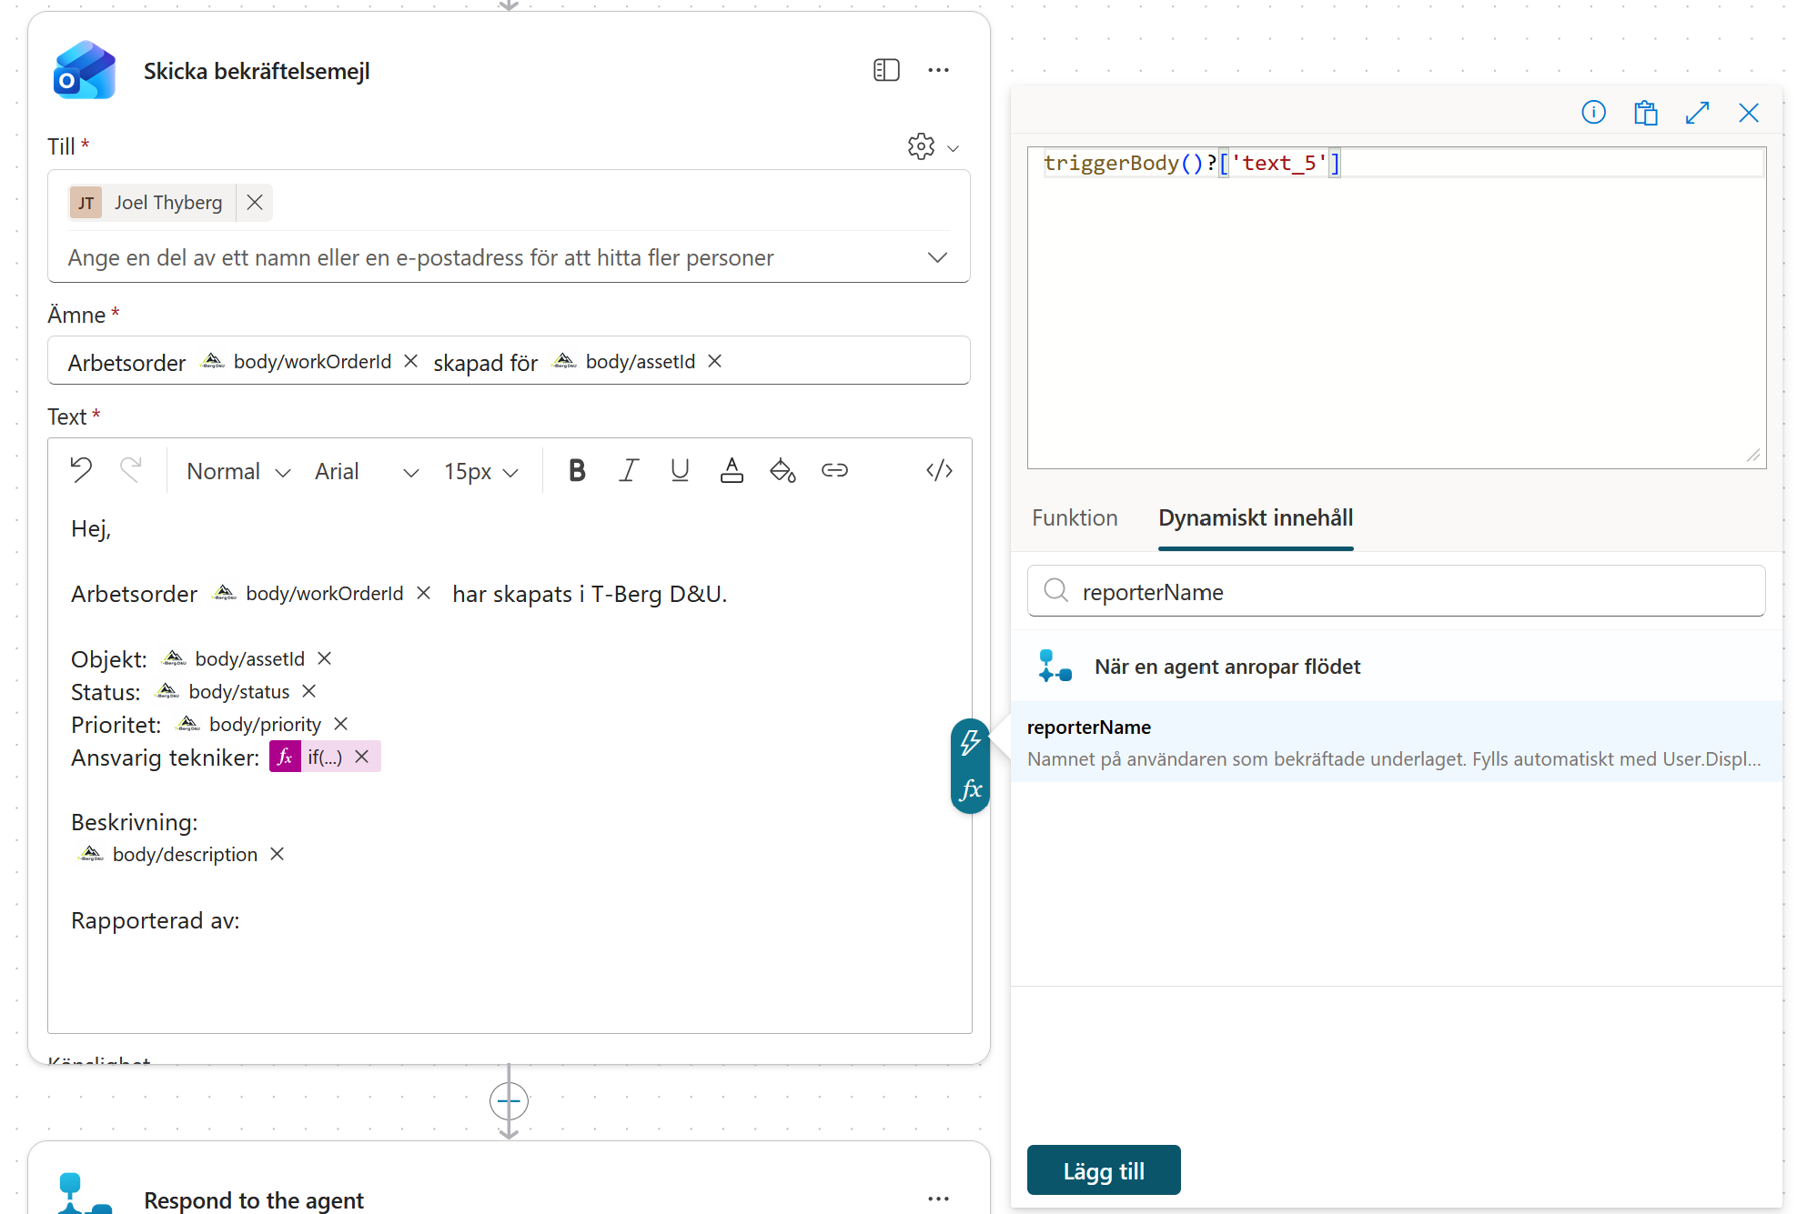
Task: Open the dynamic content lightning icon
Action: [x=971, y=742]
